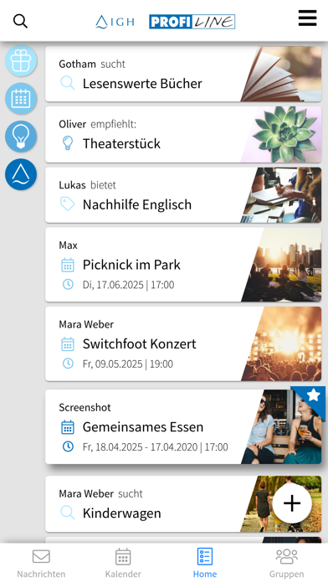Click the calendar icon beside Picknick im Park

click(68, 265)
